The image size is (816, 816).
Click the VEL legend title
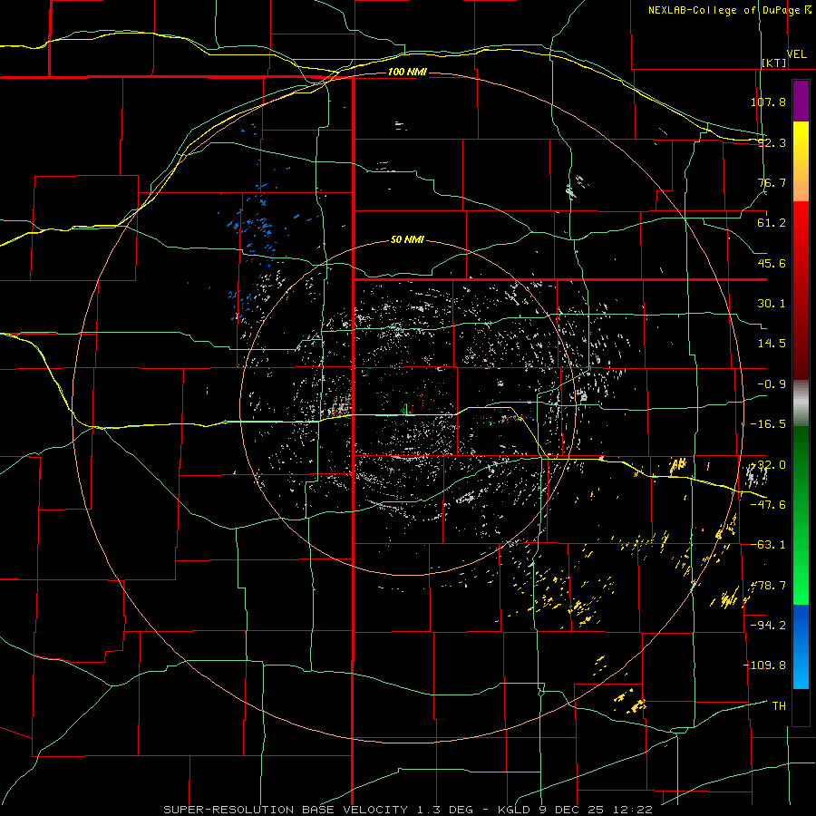pyautogui.click(x=797, y=54)
